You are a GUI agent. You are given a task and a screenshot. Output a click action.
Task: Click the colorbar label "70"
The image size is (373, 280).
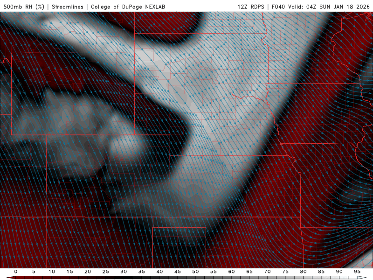(267, 272)
